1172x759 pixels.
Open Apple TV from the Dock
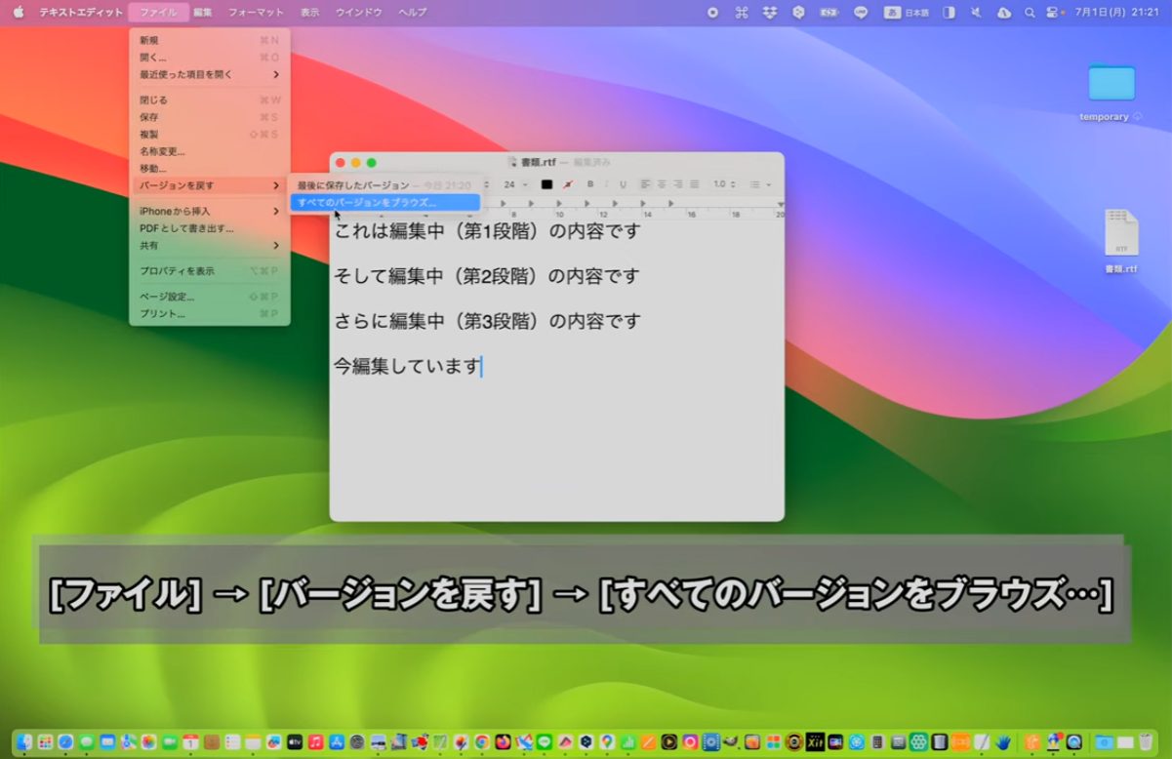click(295, 742)
